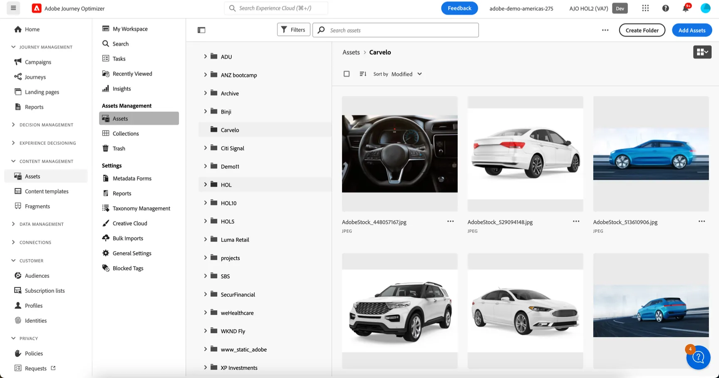Focus the Search assets field

pos(396,30)
